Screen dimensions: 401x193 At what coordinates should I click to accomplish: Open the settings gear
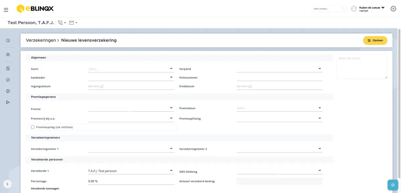tap(393, 9)
